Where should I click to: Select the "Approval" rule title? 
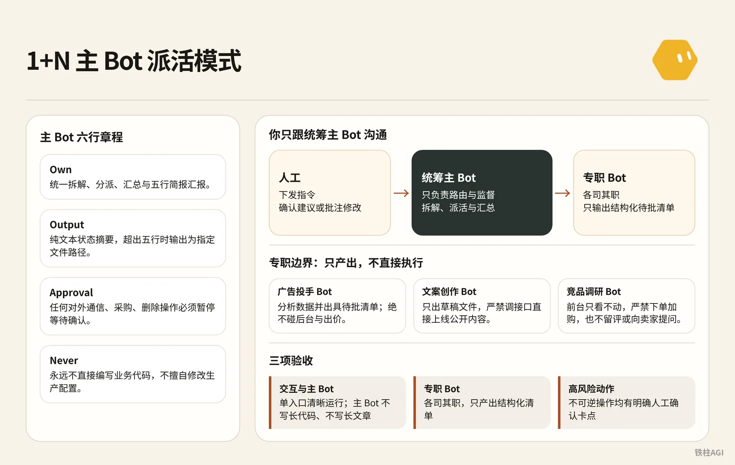coord(71,293)
